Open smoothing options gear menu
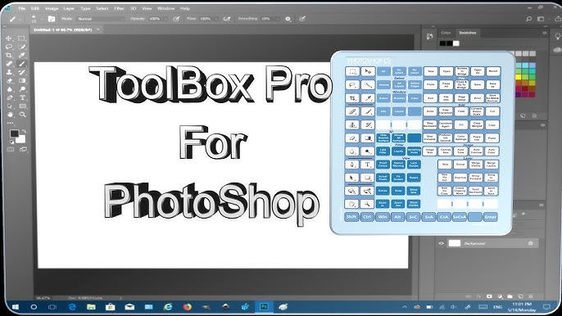Image resolution: width=562 pixels, height=316 pixels. click(288, 19)
